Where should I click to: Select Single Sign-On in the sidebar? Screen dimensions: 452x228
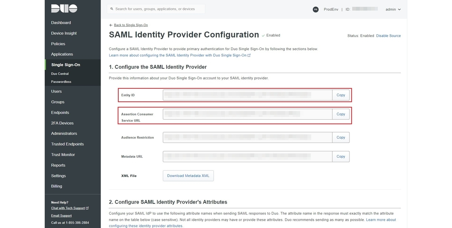tap(66, 65)
